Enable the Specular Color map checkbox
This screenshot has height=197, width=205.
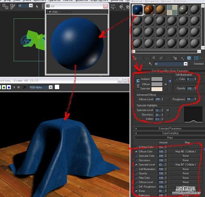coord(136,156)
